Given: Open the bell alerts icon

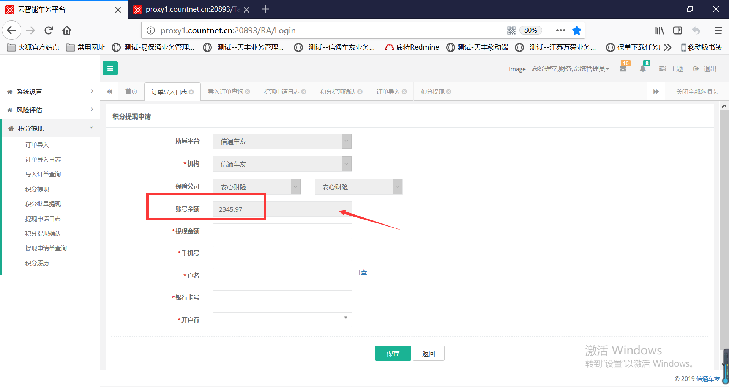Looking at the screenshot, I should [643, 69].
